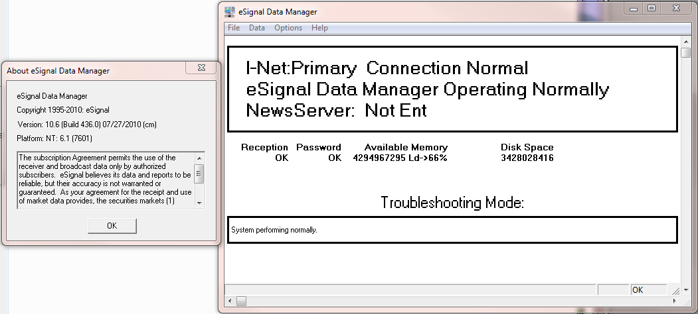Click the agreement text scroll-down arrow

(199, 203)
